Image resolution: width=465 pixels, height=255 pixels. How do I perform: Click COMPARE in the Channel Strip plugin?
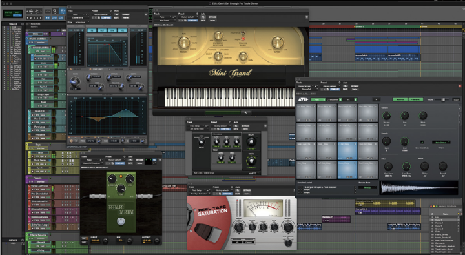pos(105,18)
